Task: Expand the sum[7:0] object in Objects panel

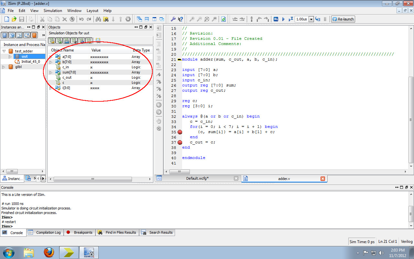Action: (x=51, y=72)
